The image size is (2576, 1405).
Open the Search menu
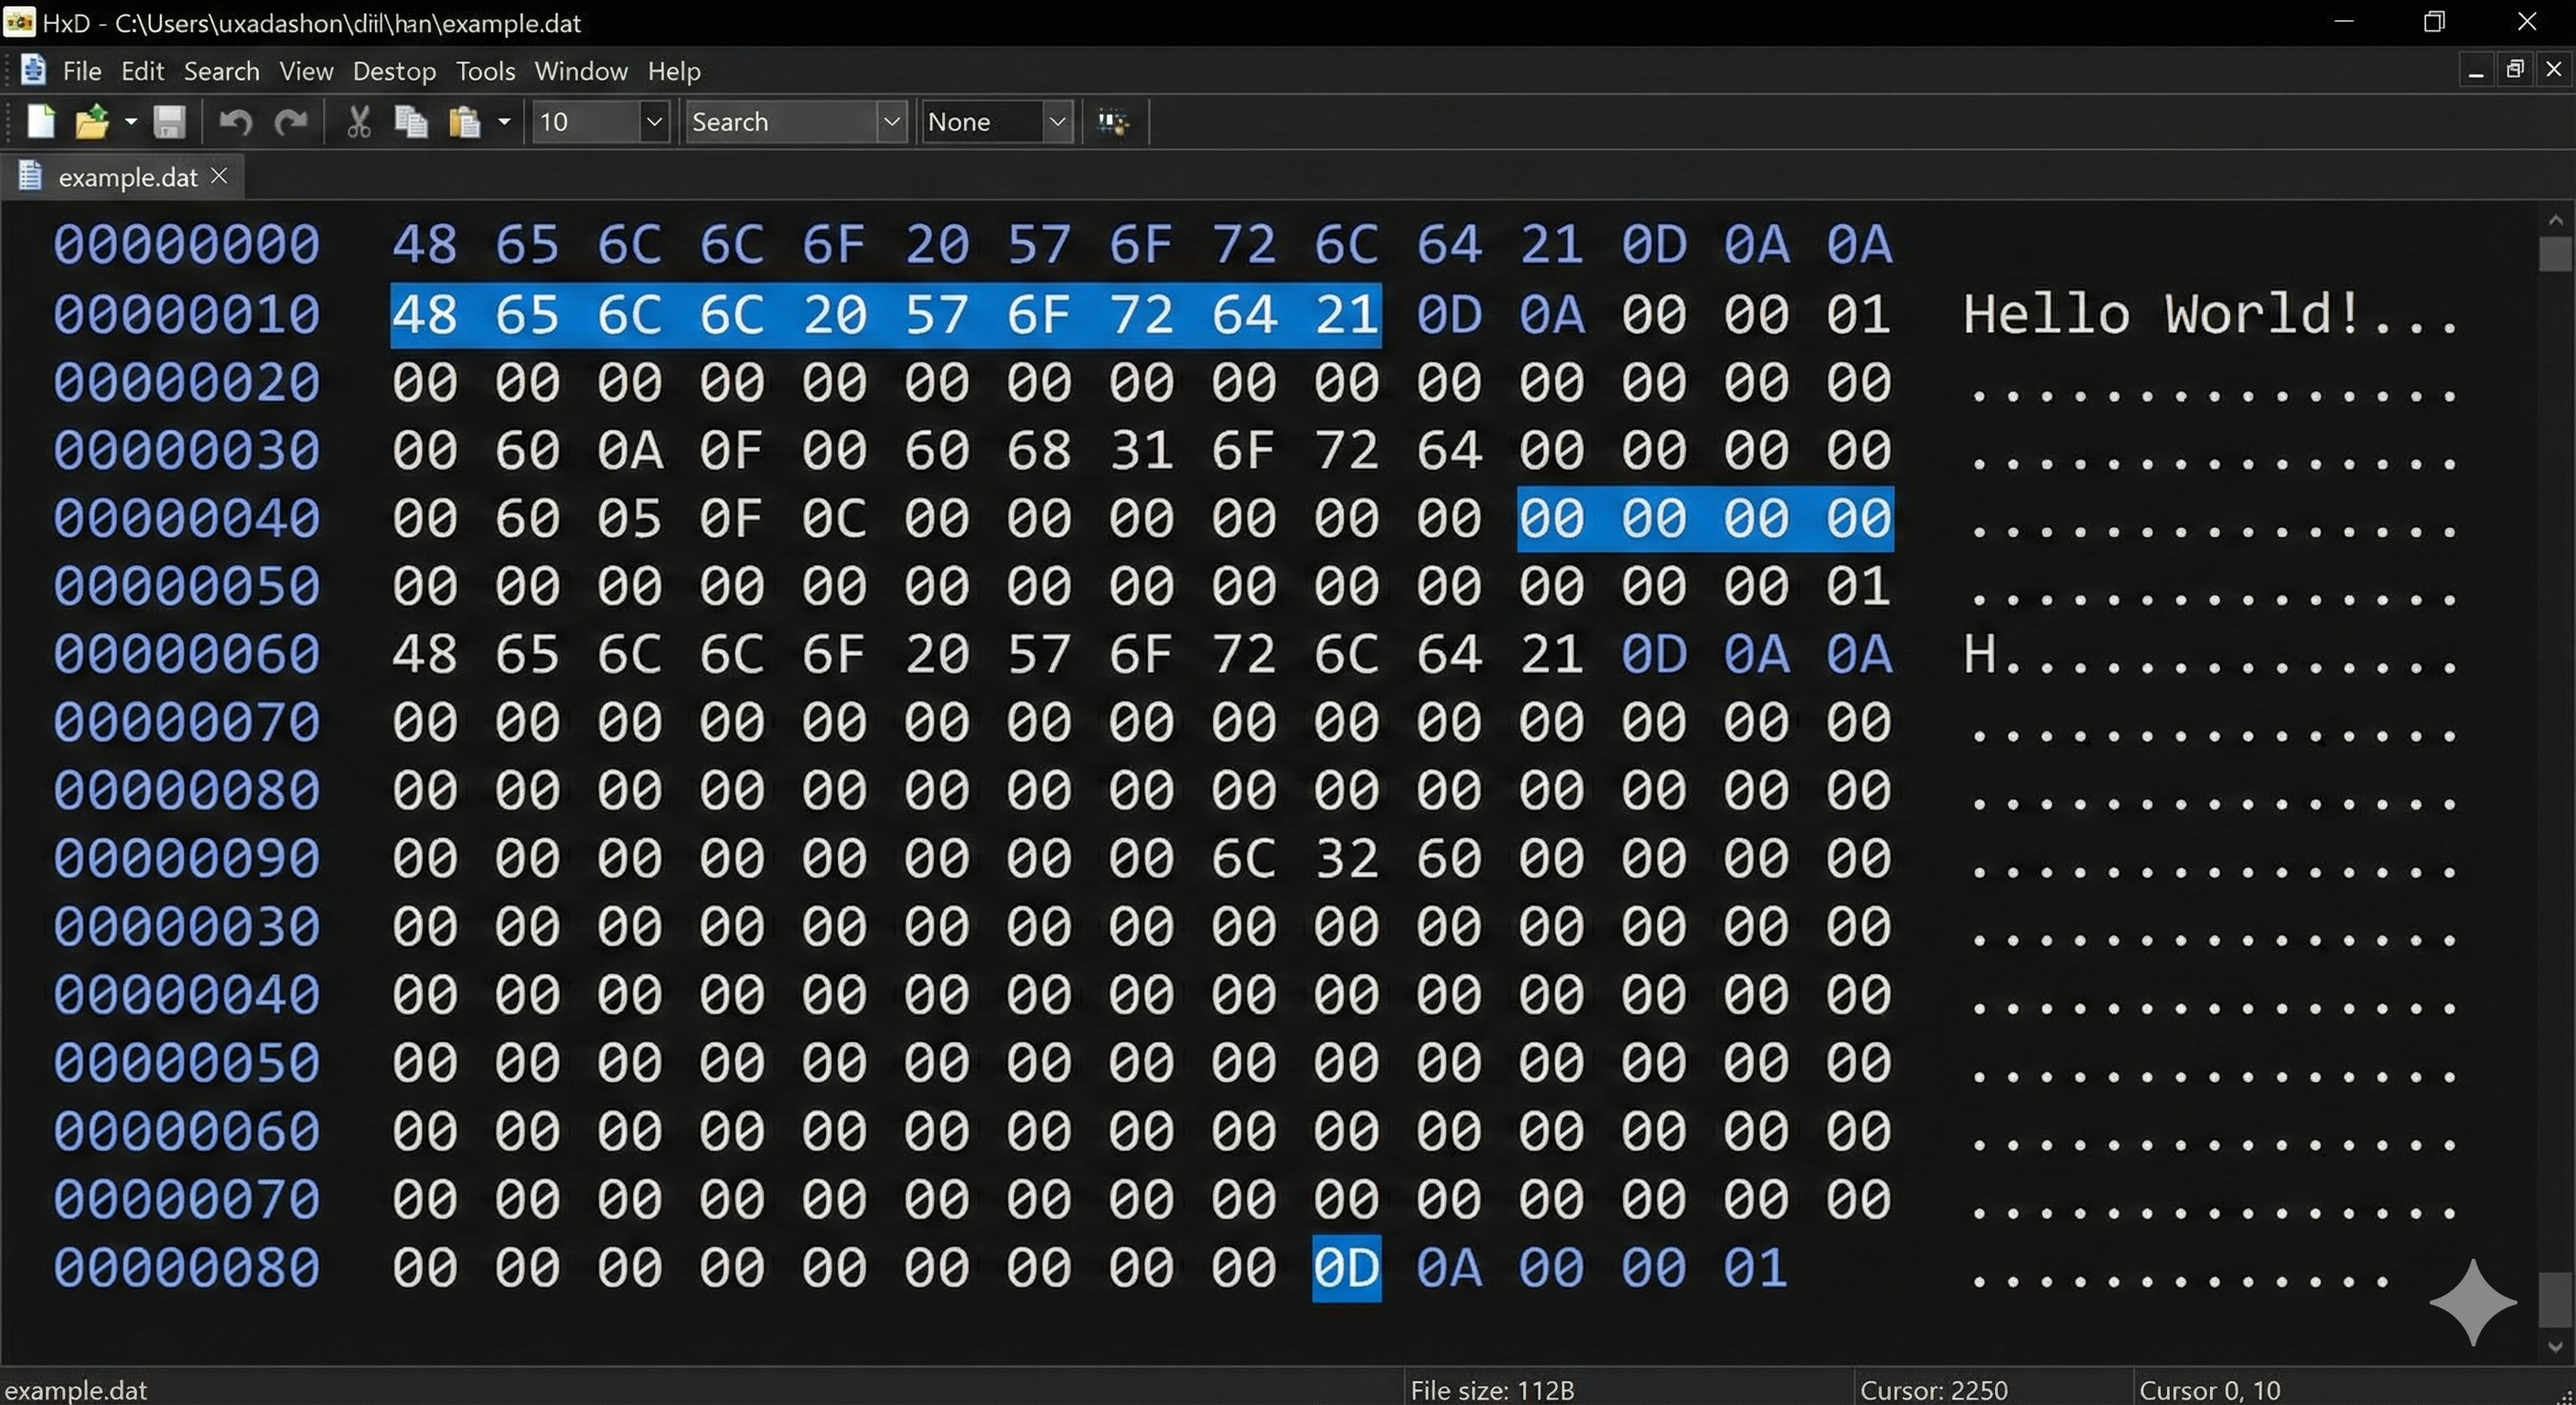pos(221,71)
